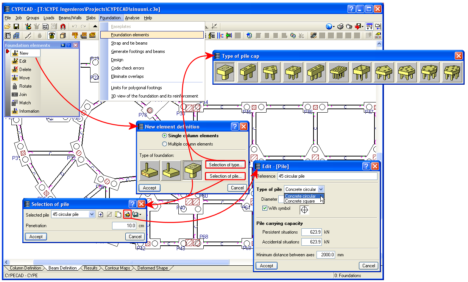This screenshot has height=282, width=468.
Task: Click the Minimum distance between axes field
Action: [326, 255]
